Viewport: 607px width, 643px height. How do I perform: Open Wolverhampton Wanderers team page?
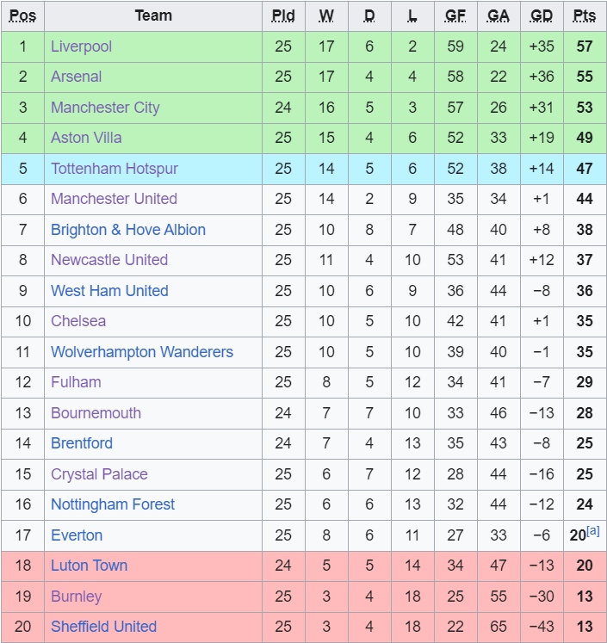pyautogui.click(x=142, y=352)
